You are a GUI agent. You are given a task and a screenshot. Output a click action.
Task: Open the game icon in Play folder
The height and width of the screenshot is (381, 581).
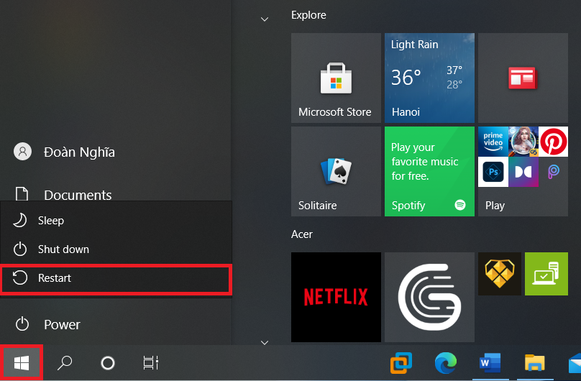point(523,142)
